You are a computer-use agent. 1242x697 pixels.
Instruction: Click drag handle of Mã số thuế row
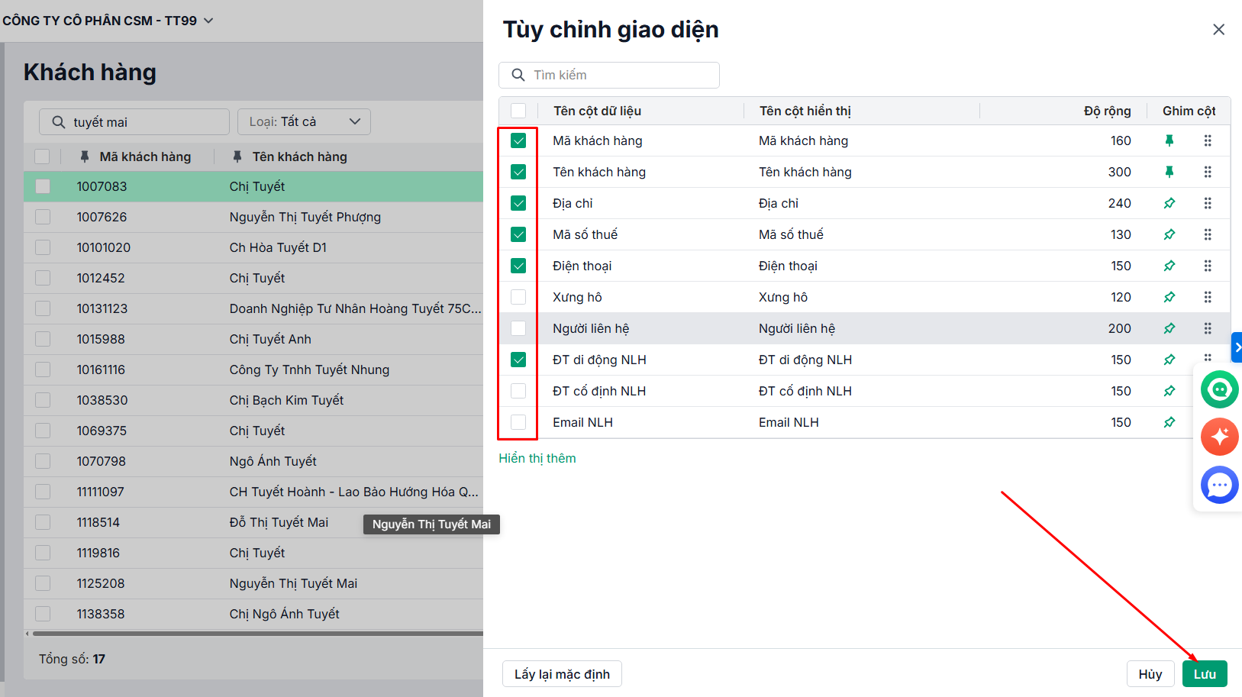(1208, 234)
